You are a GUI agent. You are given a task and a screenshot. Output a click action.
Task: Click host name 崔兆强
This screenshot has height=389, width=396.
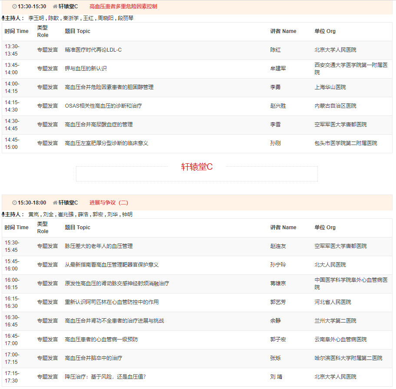66,214
